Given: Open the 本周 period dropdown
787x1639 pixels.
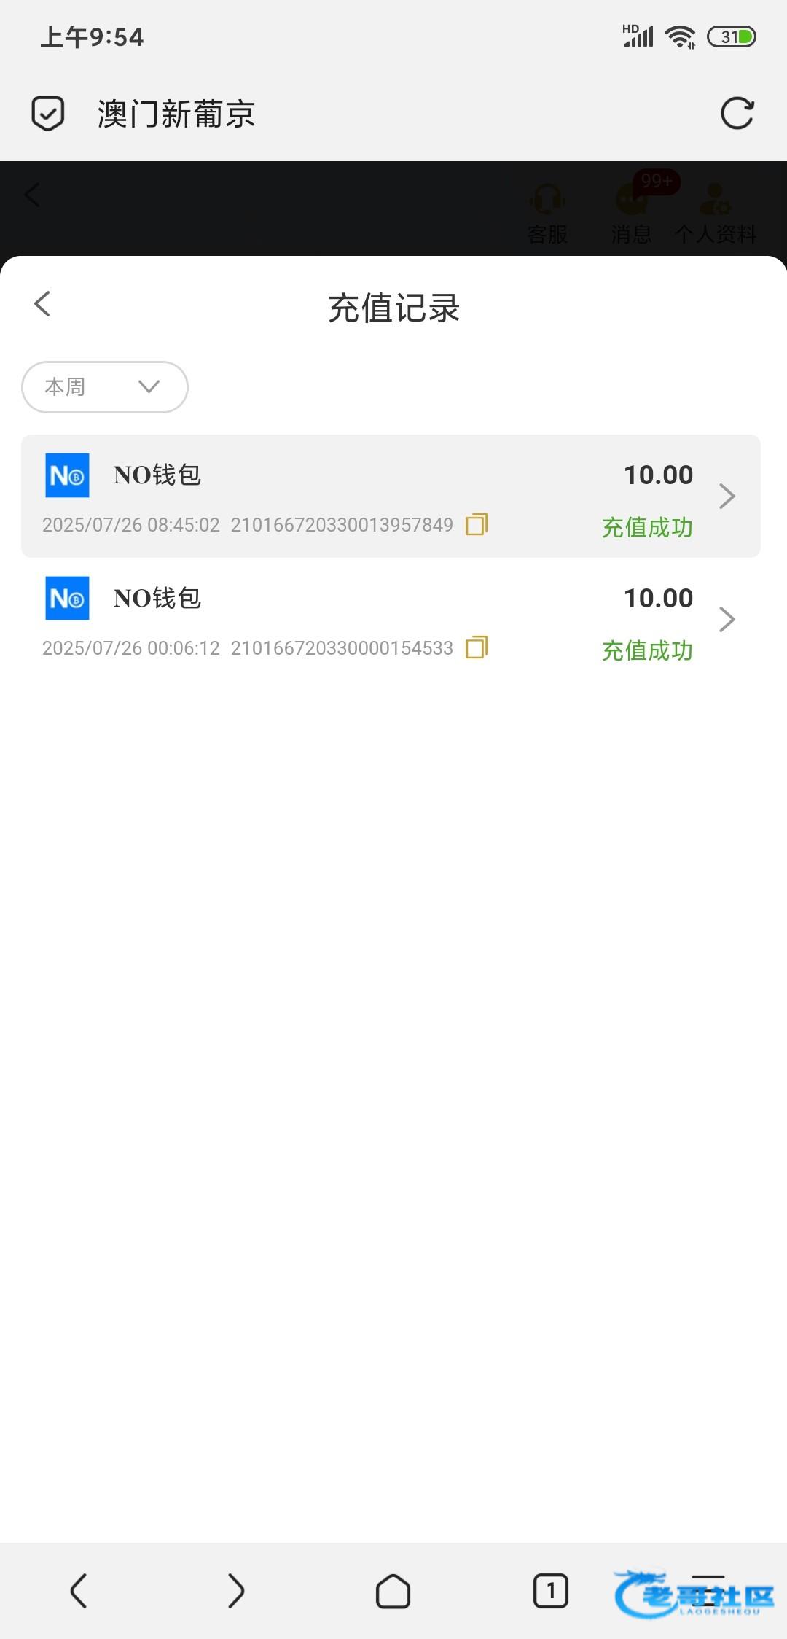Looking at the screenshot, I should point(105,387).
